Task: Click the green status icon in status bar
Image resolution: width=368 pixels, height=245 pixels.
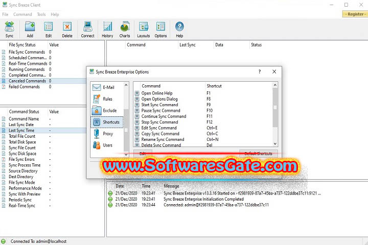Action: [x=4, y=241]
